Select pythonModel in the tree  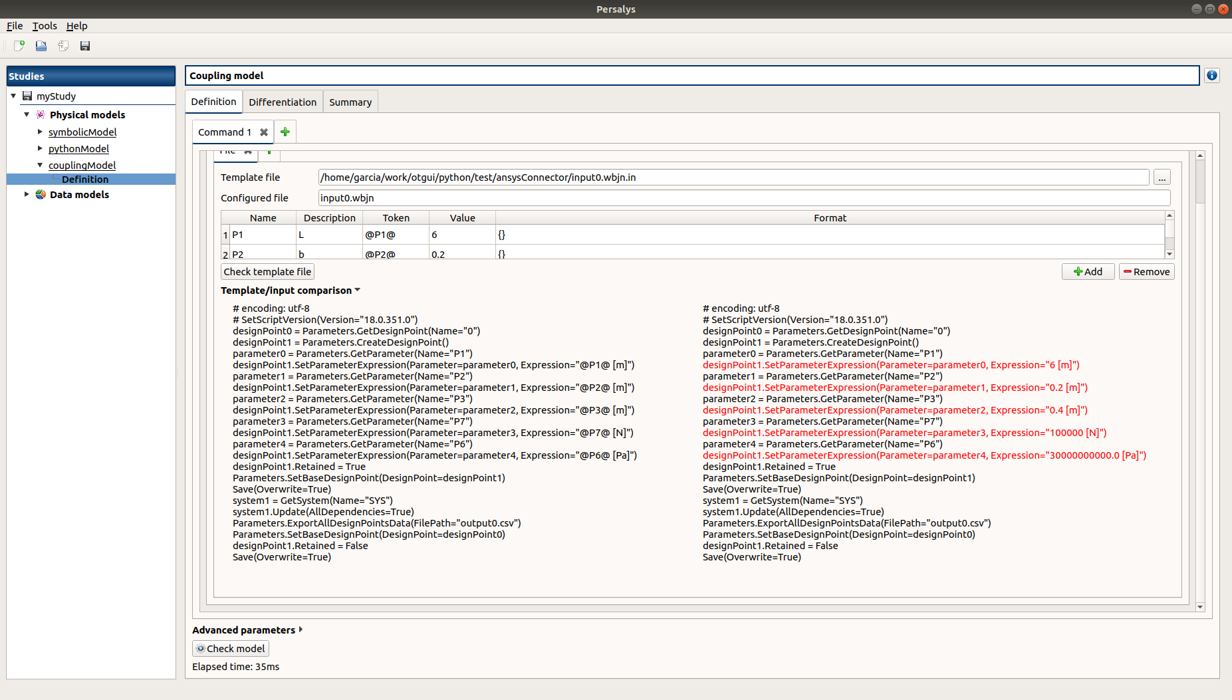78,149
